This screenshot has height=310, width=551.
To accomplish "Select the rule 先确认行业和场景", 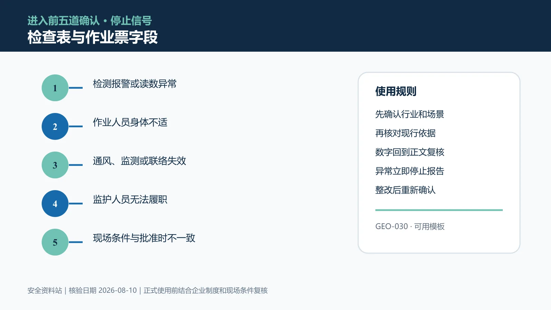I will [x=410, y=114].
